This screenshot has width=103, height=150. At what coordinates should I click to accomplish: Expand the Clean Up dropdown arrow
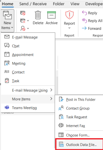click(28, 21)
